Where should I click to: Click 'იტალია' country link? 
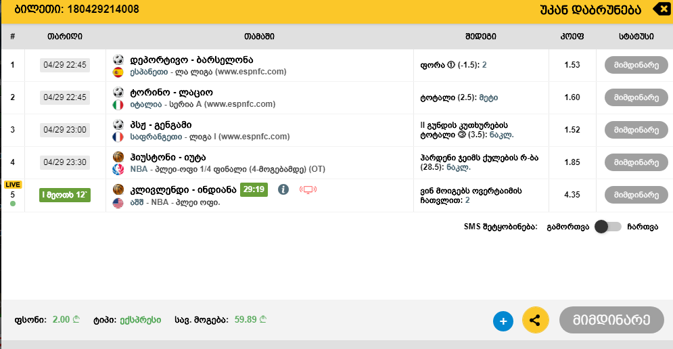point(146,104)
